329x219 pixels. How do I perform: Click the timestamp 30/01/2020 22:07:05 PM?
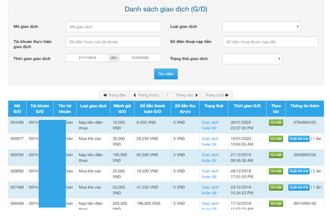[242, 125]
